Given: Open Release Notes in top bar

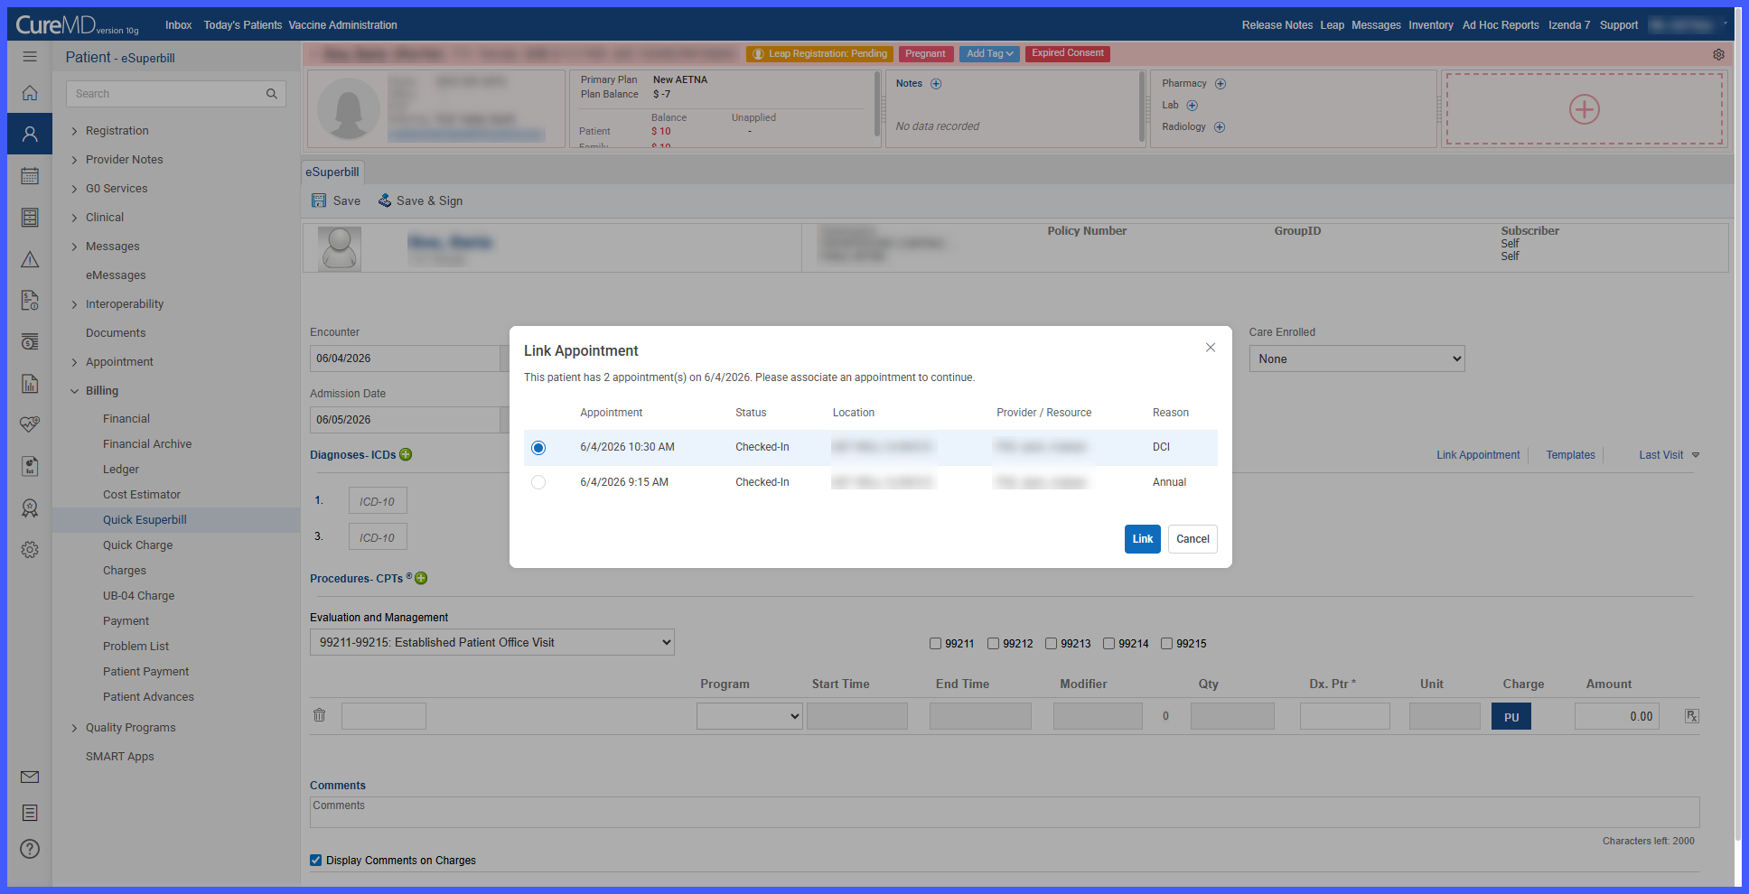Looking at the screenshot, I should [x=1277, y=25].
